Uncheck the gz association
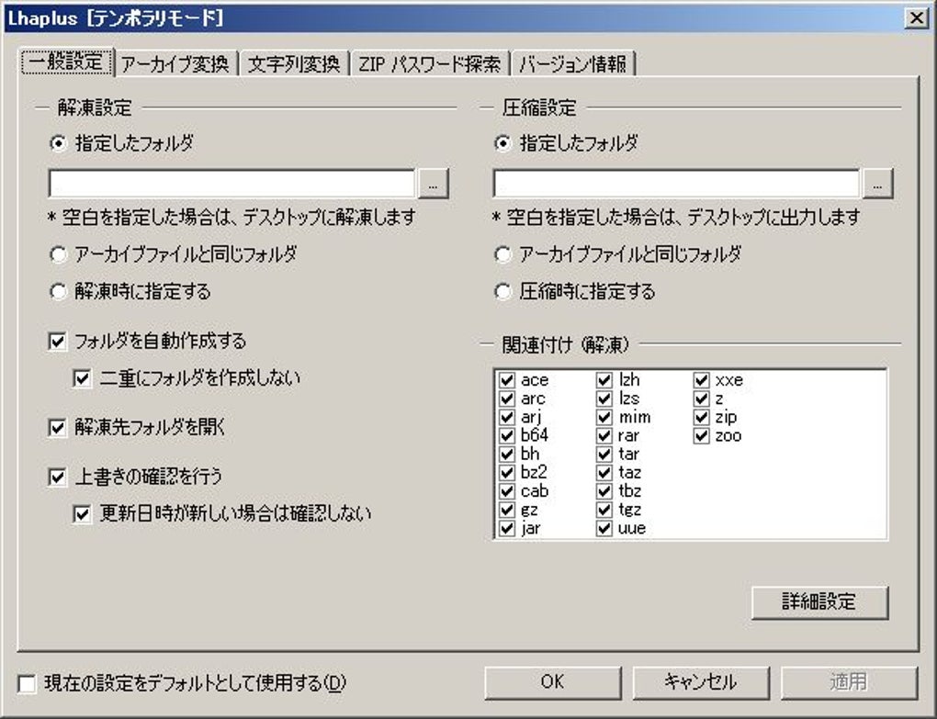The image size is (937, 719). click(x=507, y=510)
